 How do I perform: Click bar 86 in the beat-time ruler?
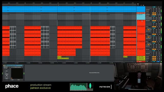point(91,3)
